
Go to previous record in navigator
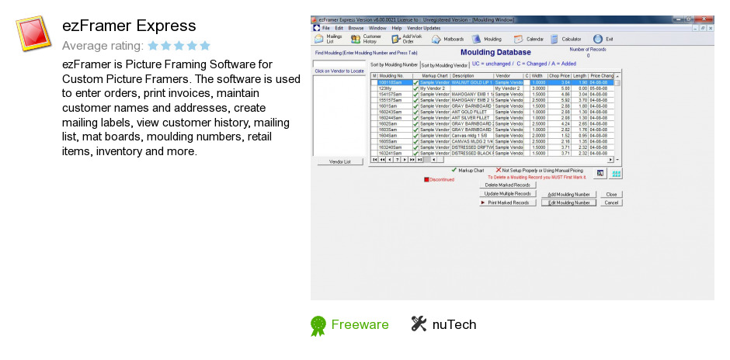[389, 160]
